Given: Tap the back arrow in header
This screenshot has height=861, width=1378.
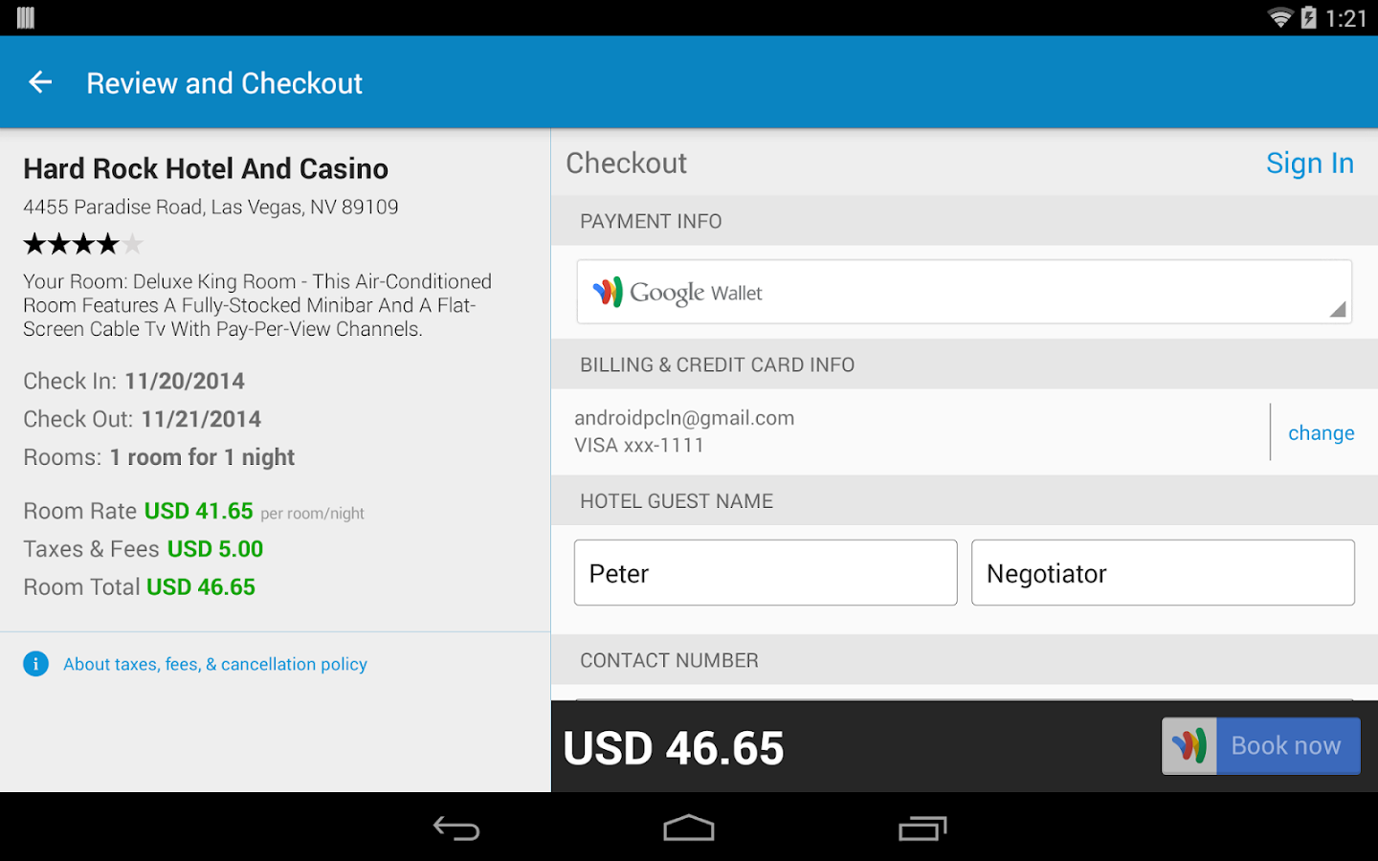Looking at the screenshot, I should tap(40, 82).
